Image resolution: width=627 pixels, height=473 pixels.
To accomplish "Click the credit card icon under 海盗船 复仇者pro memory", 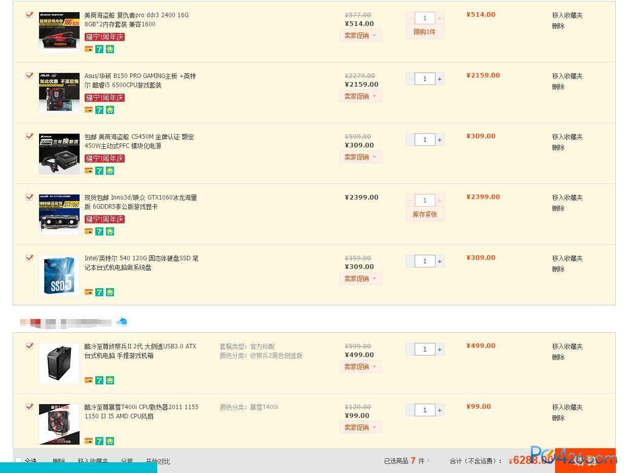I will 89,49.
